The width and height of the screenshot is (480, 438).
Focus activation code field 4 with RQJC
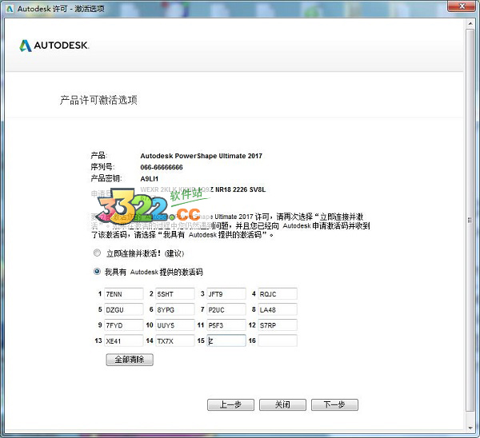click(x=277, y=294)
